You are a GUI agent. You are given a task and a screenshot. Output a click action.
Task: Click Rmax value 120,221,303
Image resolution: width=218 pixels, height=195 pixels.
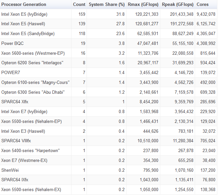click(x=147, y=14)
